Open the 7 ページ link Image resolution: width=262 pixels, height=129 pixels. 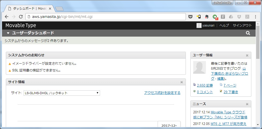(230, 85)
